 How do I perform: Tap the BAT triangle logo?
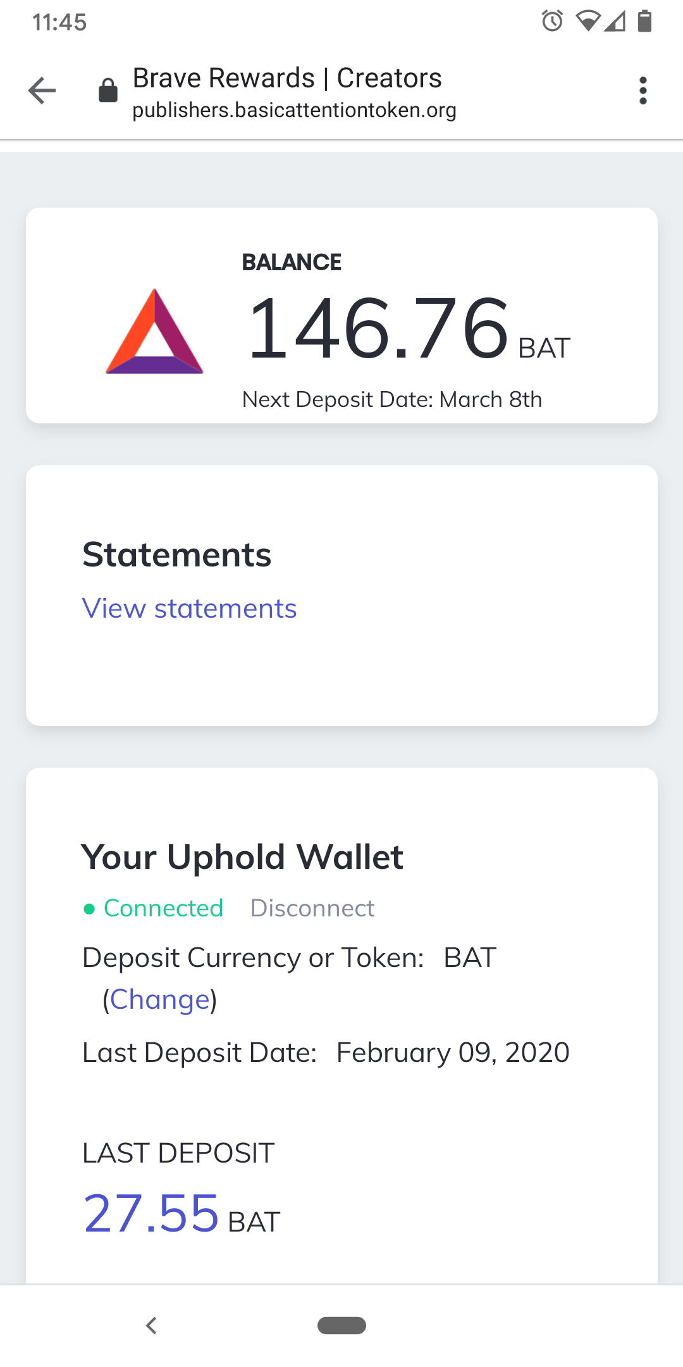[x=154, y=332]
